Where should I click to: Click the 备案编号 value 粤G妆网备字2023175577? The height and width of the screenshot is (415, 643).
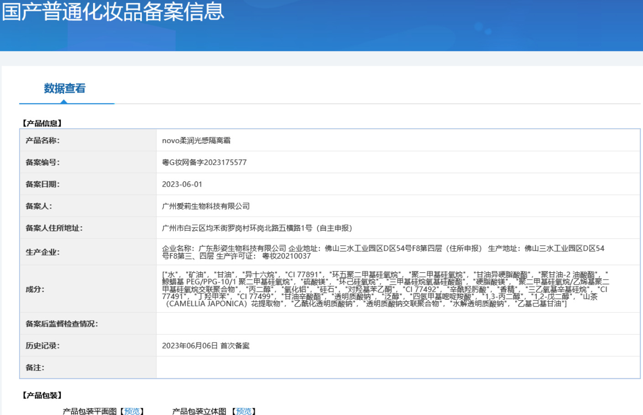pos(204,165)
